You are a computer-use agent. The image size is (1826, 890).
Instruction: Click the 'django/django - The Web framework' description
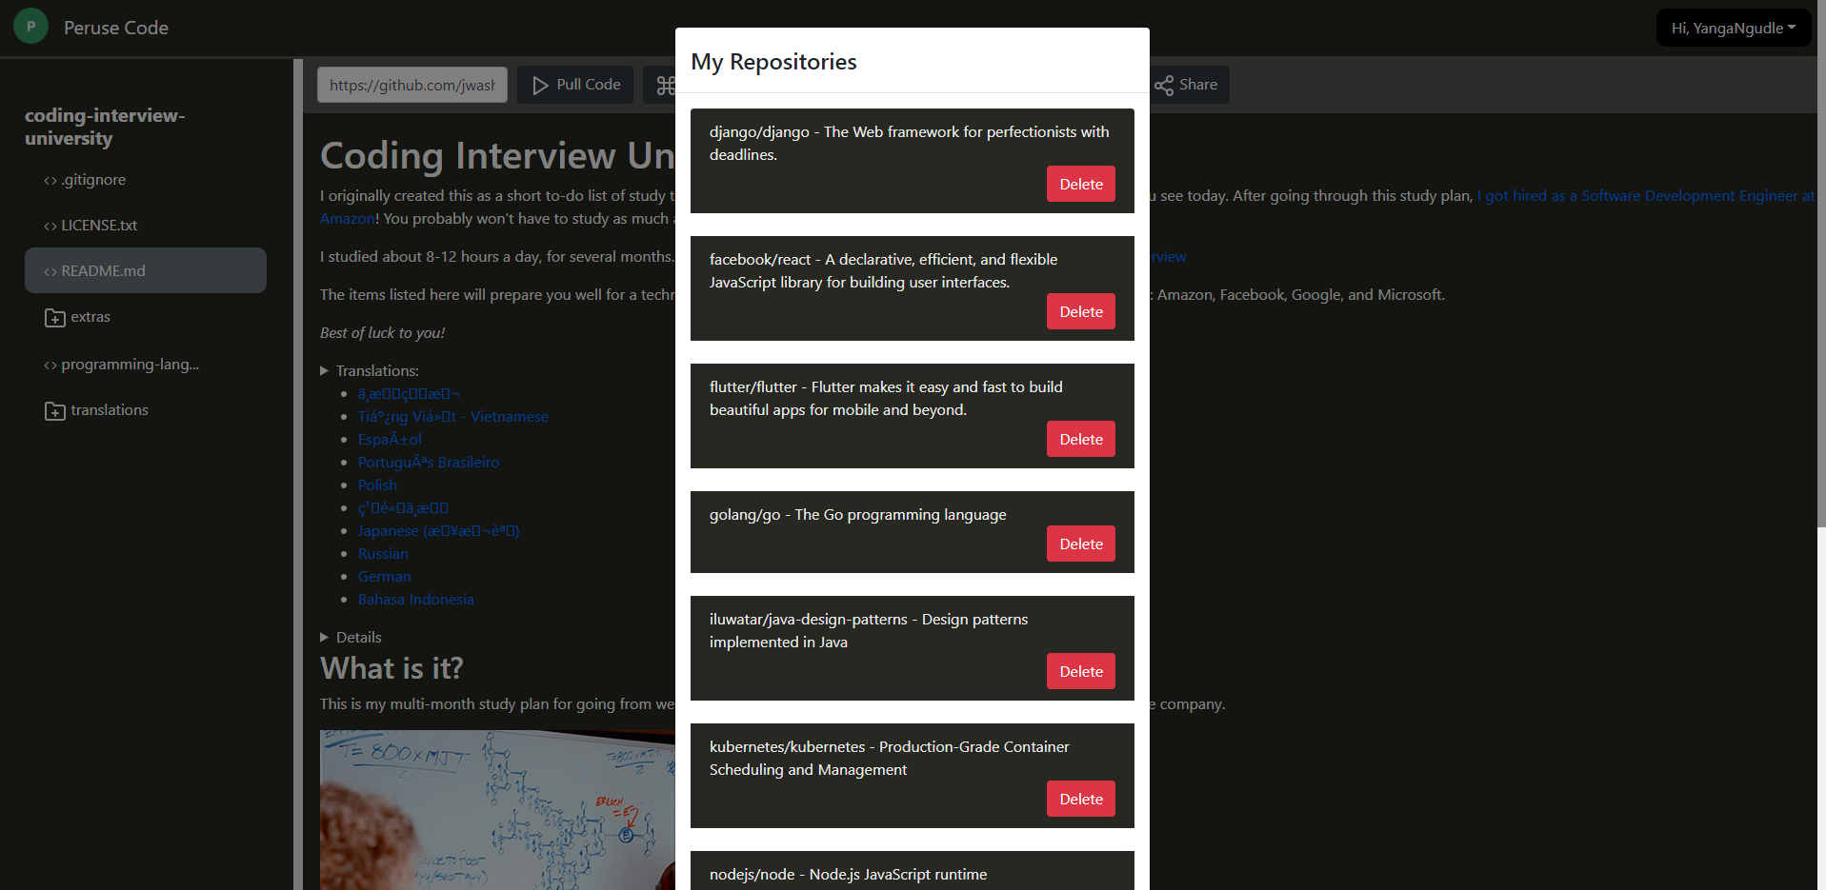point(910,143)
